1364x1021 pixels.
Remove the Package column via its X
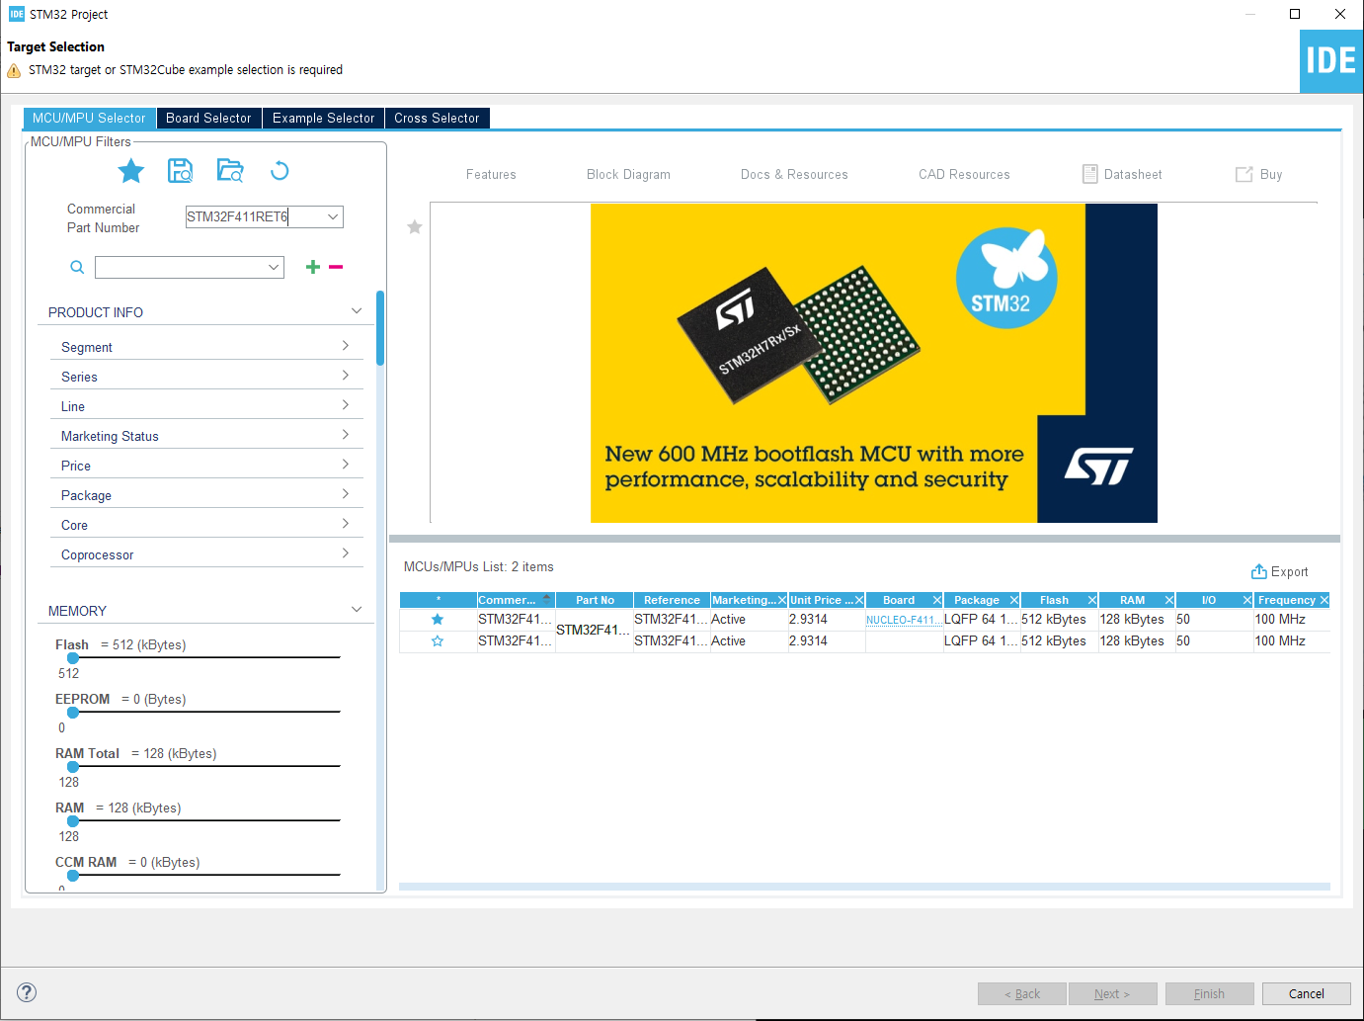pos(1014,600)
